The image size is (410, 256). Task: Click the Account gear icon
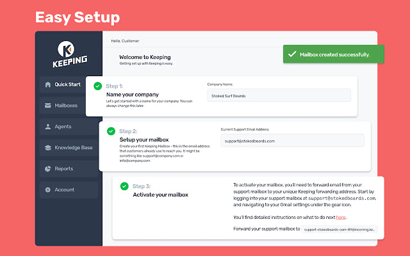[48, 189]
